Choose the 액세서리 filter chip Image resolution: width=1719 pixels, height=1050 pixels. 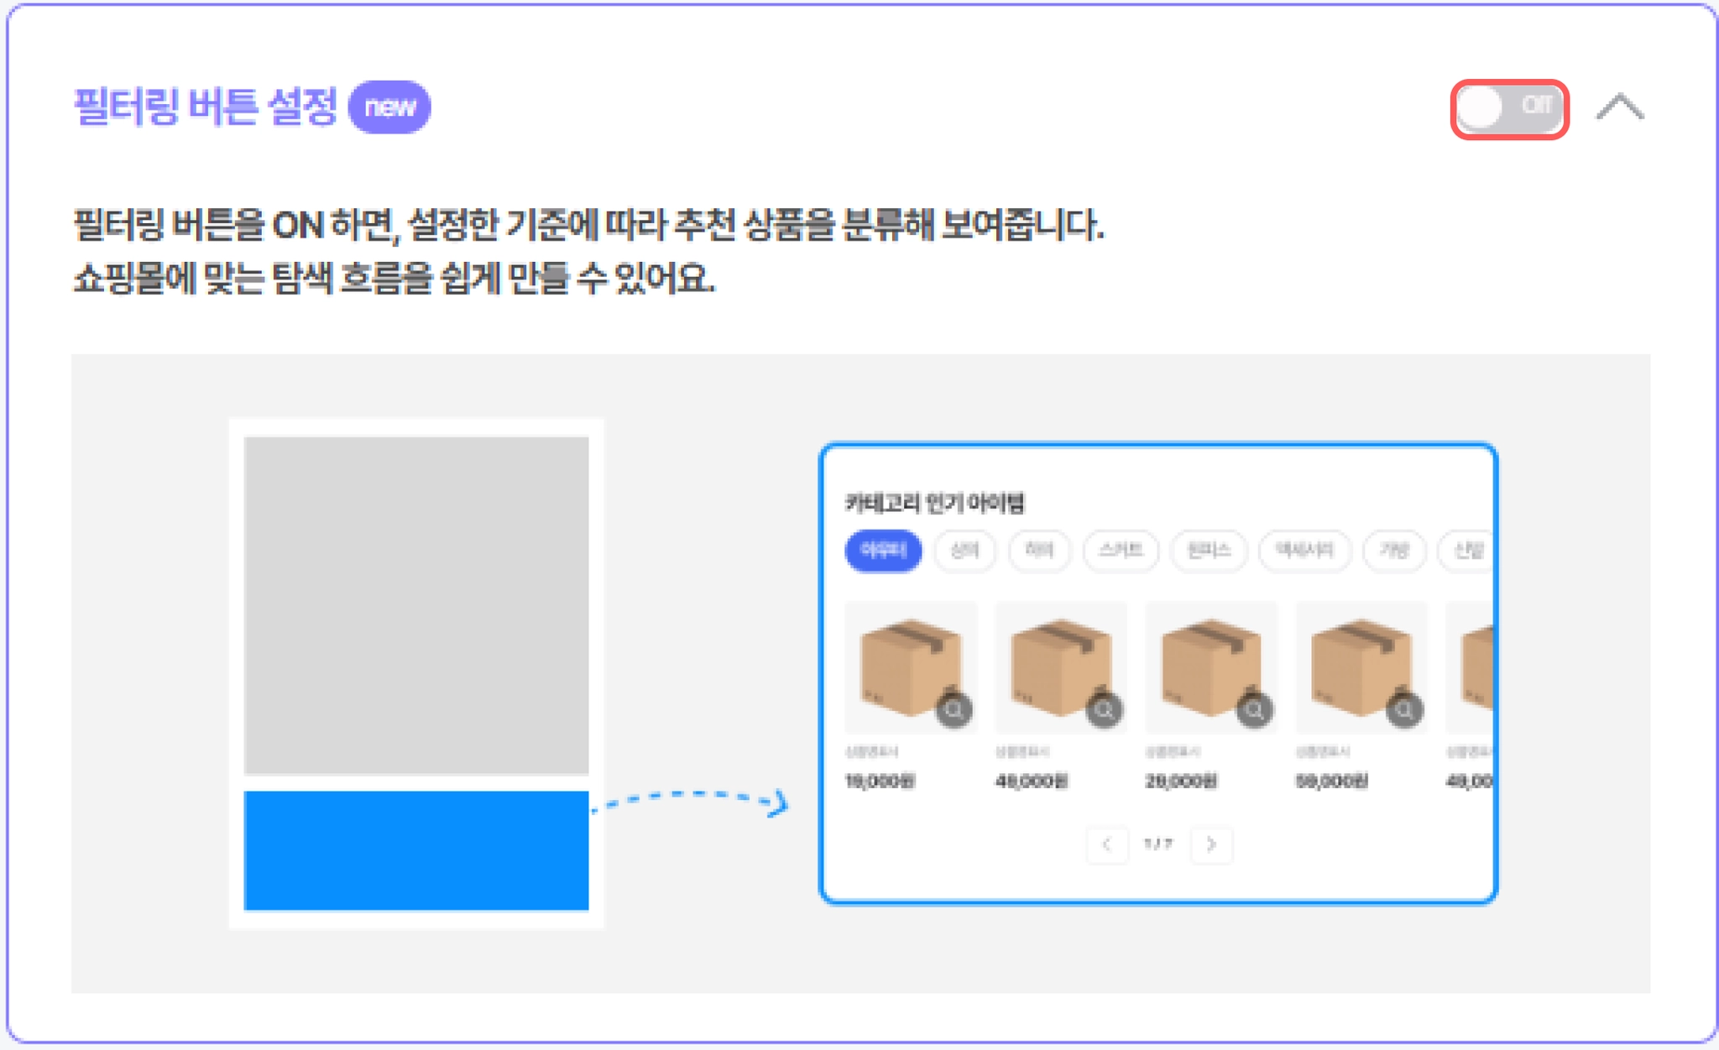[1304, 551]
